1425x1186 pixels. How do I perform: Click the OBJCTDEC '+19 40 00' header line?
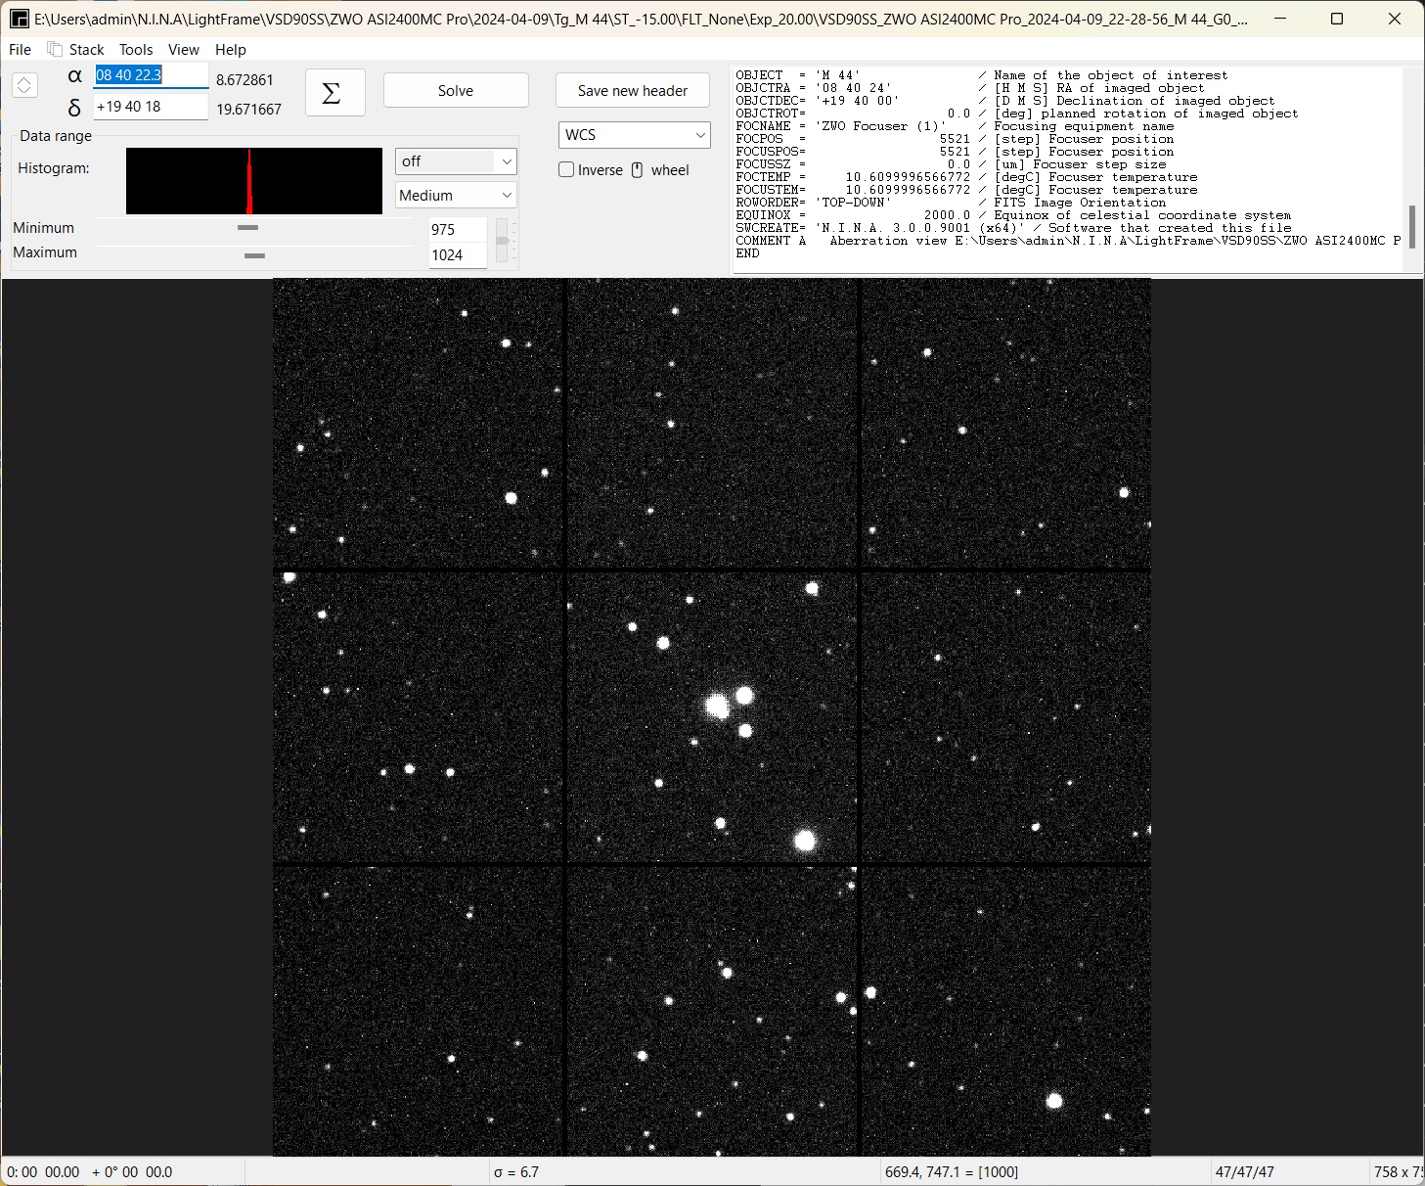[x=1005, y=101]
